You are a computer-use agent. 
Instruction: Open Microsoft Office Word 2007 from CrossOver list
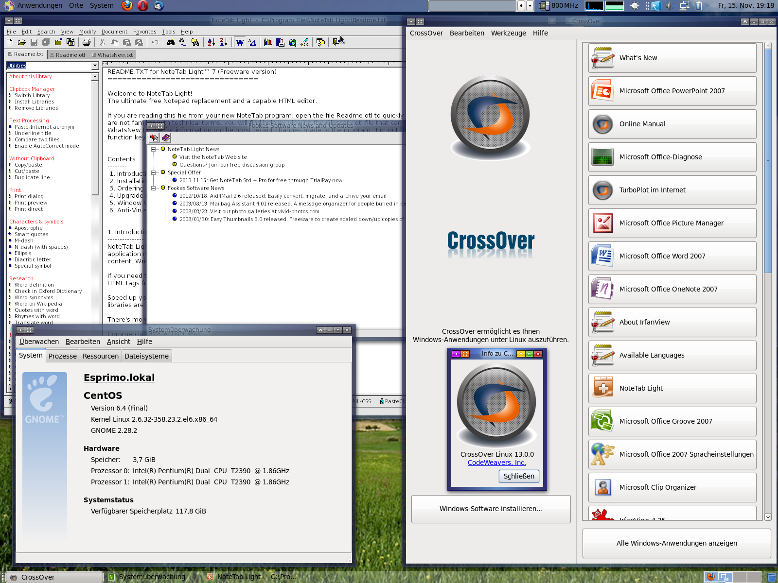(672, 256)
